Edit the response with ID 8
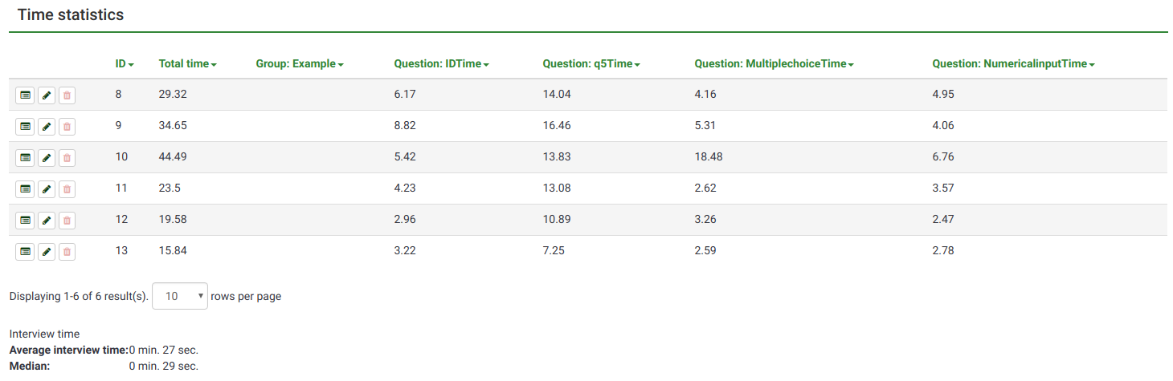 47,95
